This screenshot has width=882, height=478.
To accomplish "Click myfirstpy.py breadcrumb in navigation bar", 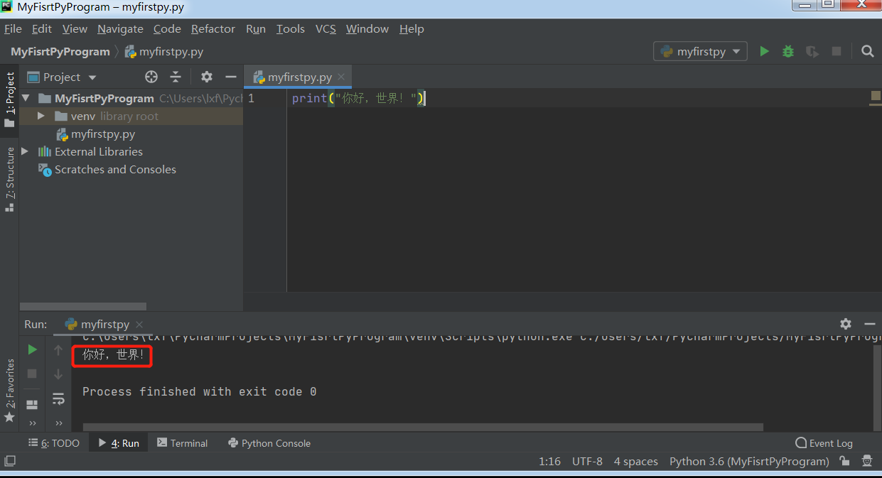I will pyautogui.click(x=165, y=51).
